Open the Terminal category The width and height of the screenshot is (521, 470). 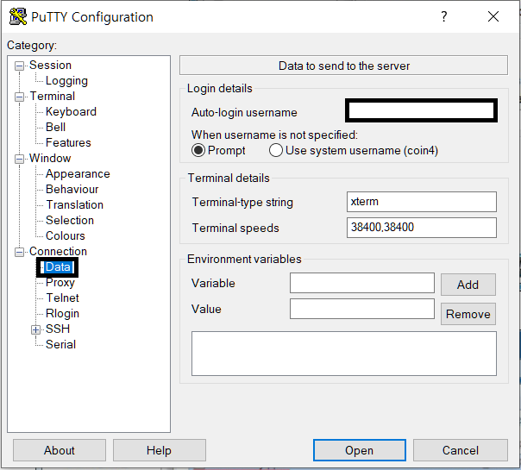pos(53,97)
